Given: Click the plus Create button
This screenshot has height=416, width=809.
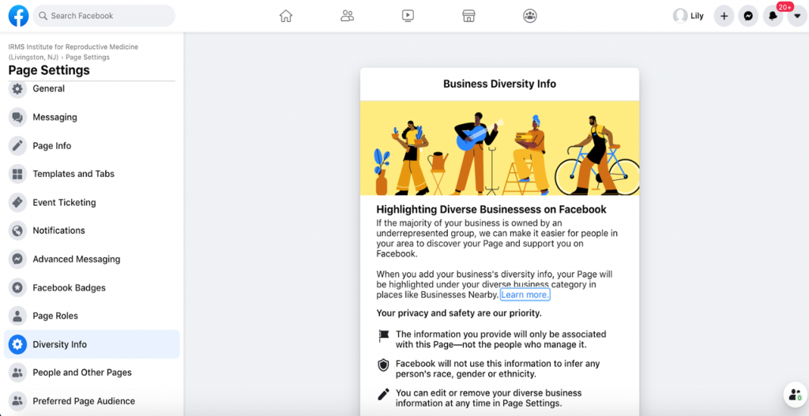Looking at the screenshot, I should coord(724,16).
